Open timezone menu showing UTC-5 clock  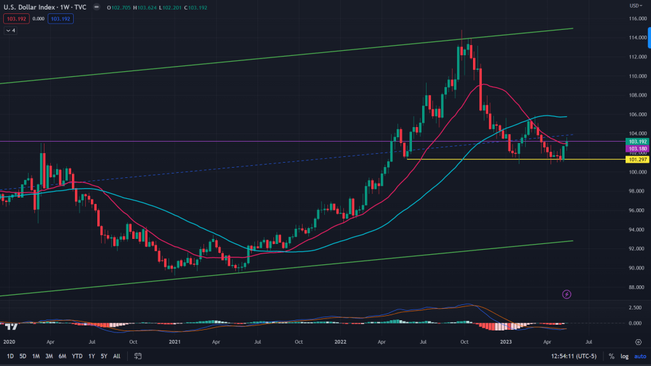point(572,356)
